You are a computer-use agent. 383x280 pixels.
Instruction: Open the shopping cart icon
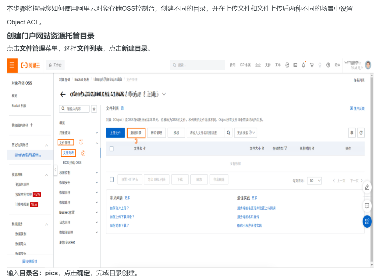[312, 65]
